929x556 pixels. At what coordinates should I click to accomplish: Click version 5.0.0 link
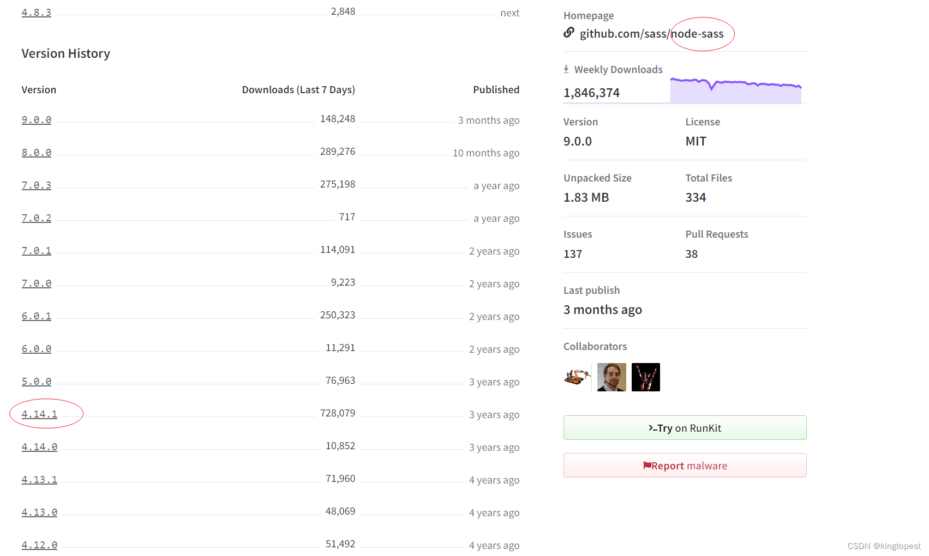37,382
